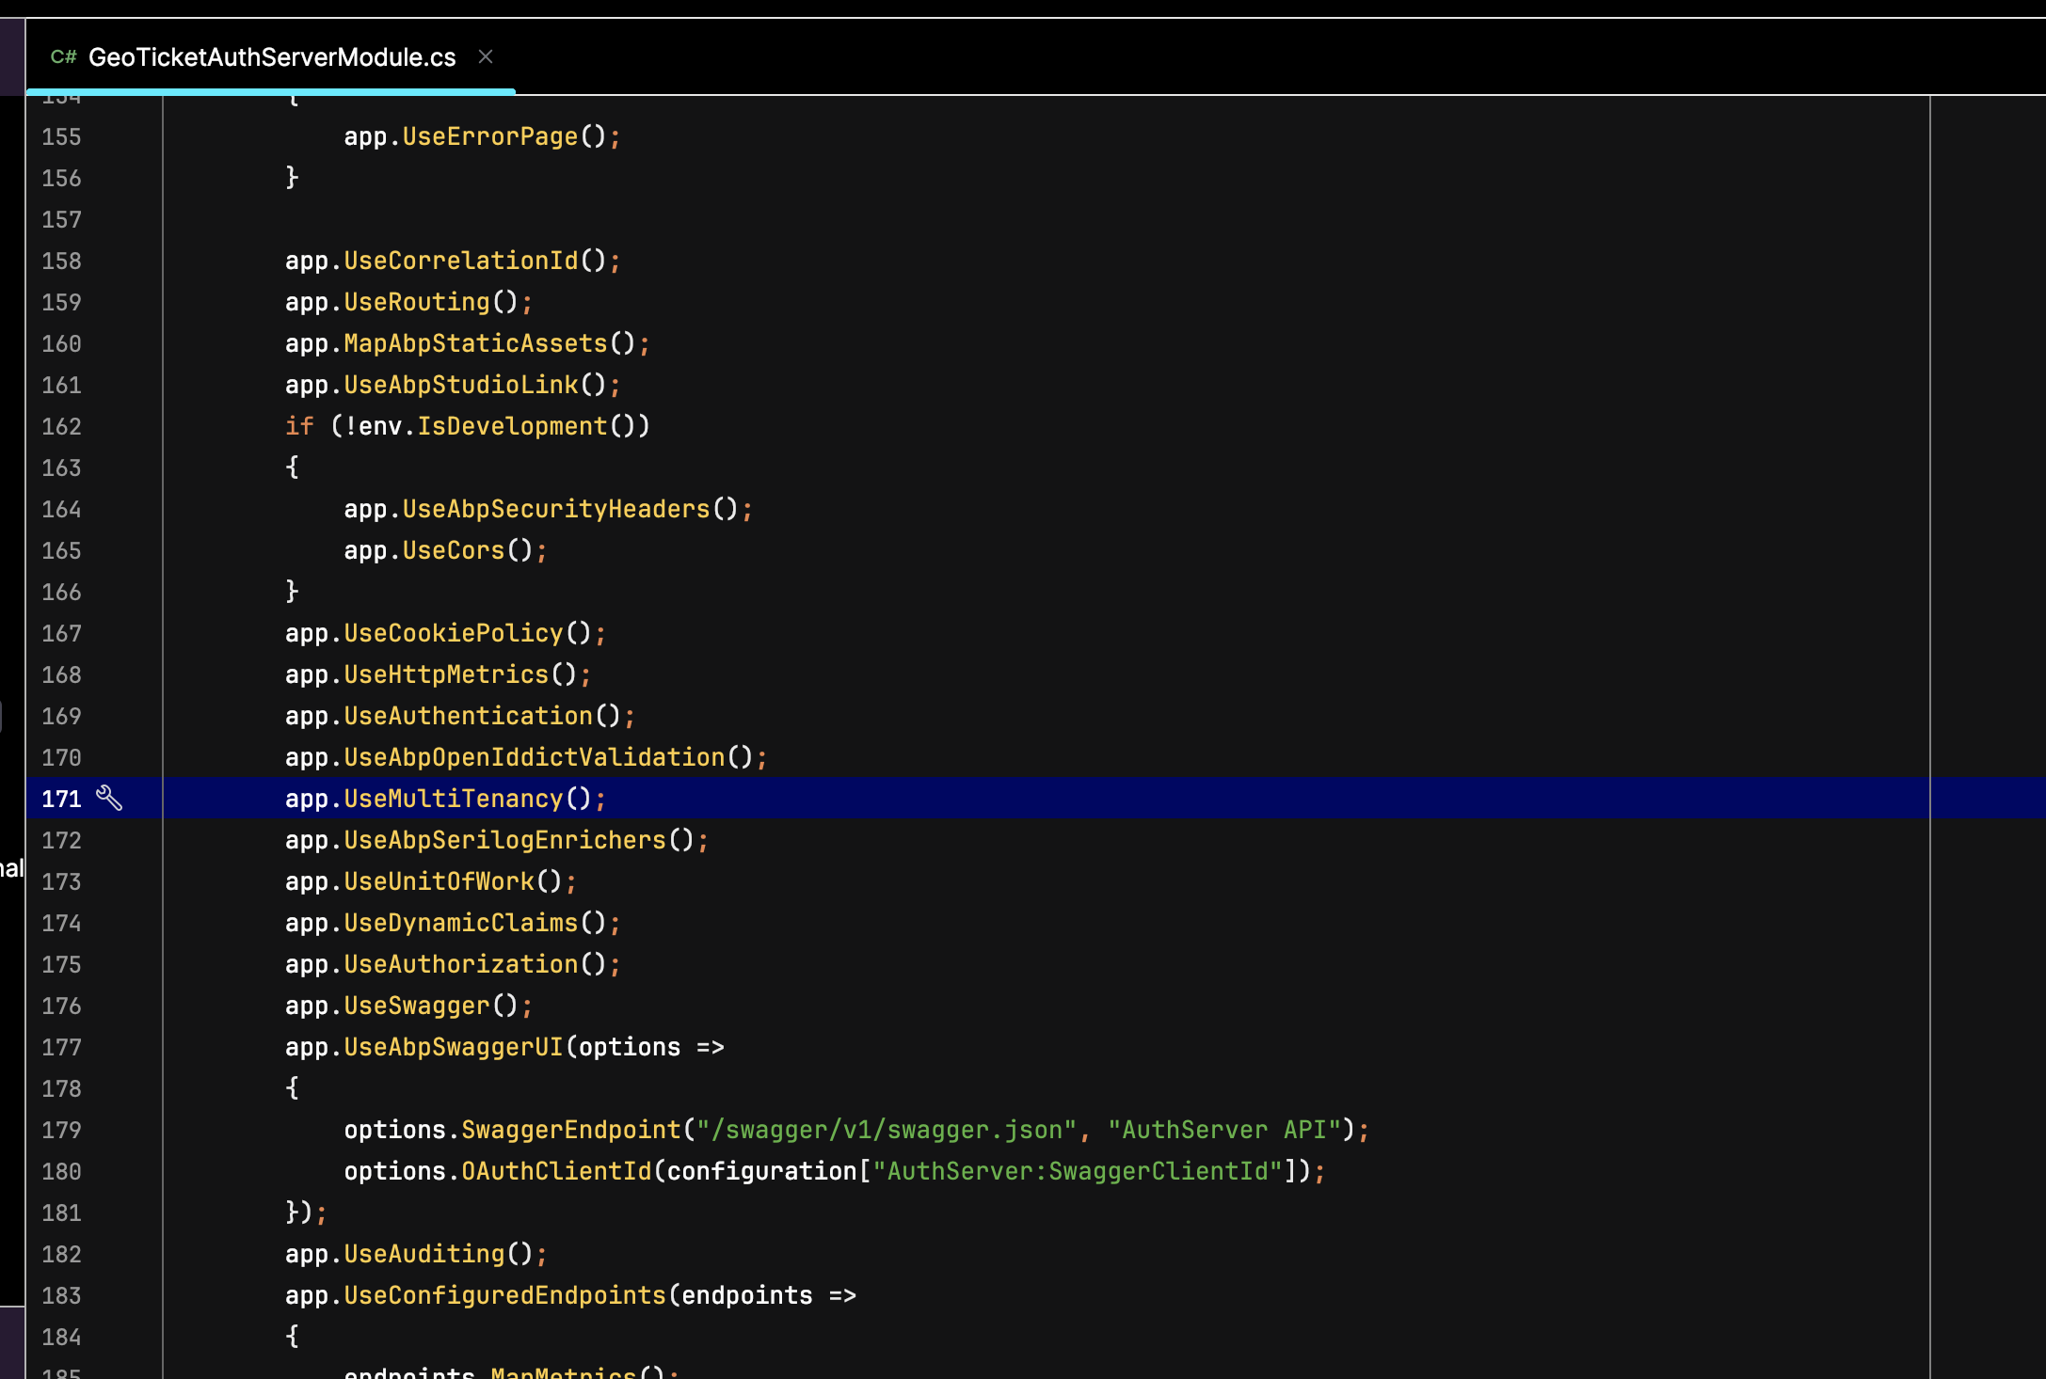
Task: Click the closing brace on line 166
Action: (293, 592)
